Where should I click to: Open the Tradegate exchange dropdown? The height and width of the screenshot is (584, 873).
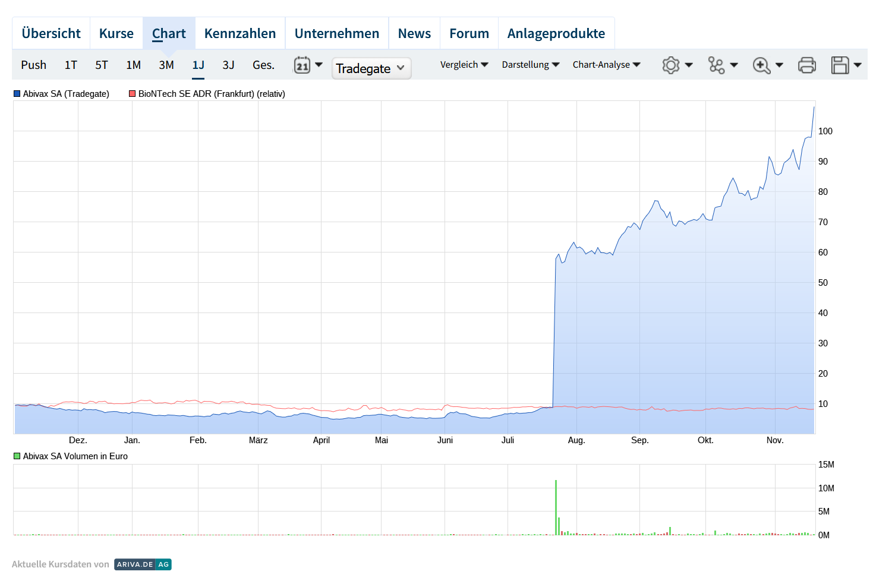coord(371,68)
